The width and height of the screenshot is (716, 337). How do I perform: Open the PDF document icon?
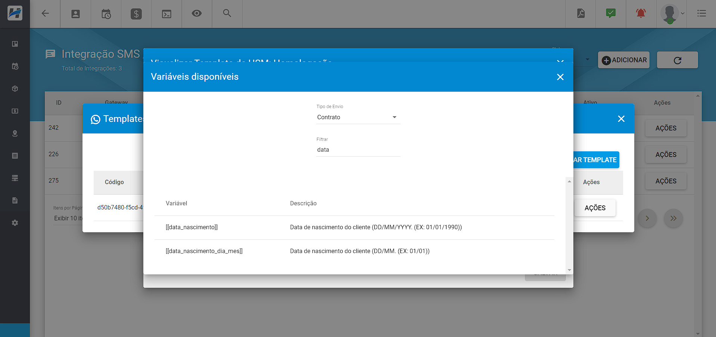pos(581,13)
